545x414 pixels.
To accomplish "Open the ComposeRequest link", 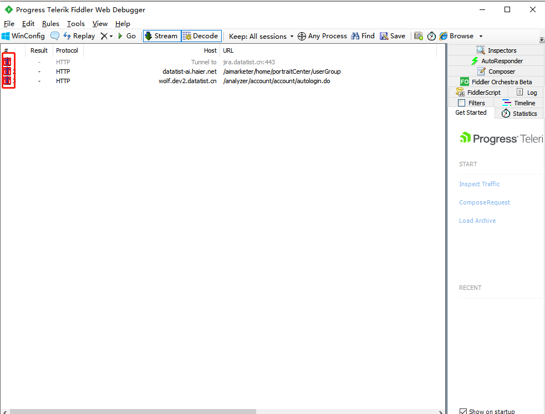I will (x=485, y=202).
